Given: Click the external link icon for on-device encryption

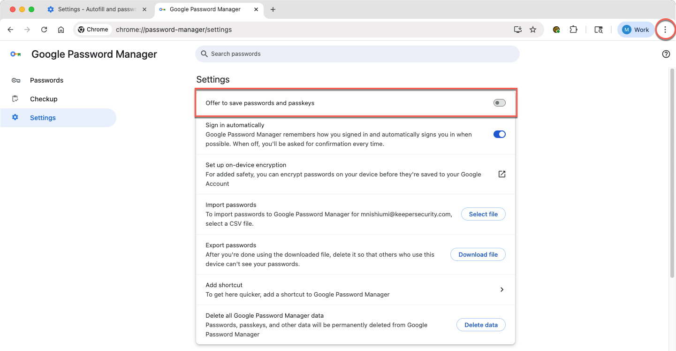Looking at the screenshot, I should (501, 174).
